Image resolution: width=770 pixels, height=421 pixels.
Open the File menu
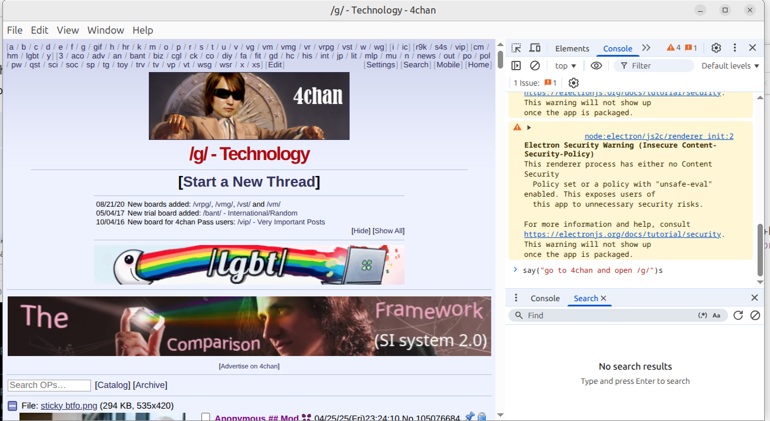click(15, 30)
